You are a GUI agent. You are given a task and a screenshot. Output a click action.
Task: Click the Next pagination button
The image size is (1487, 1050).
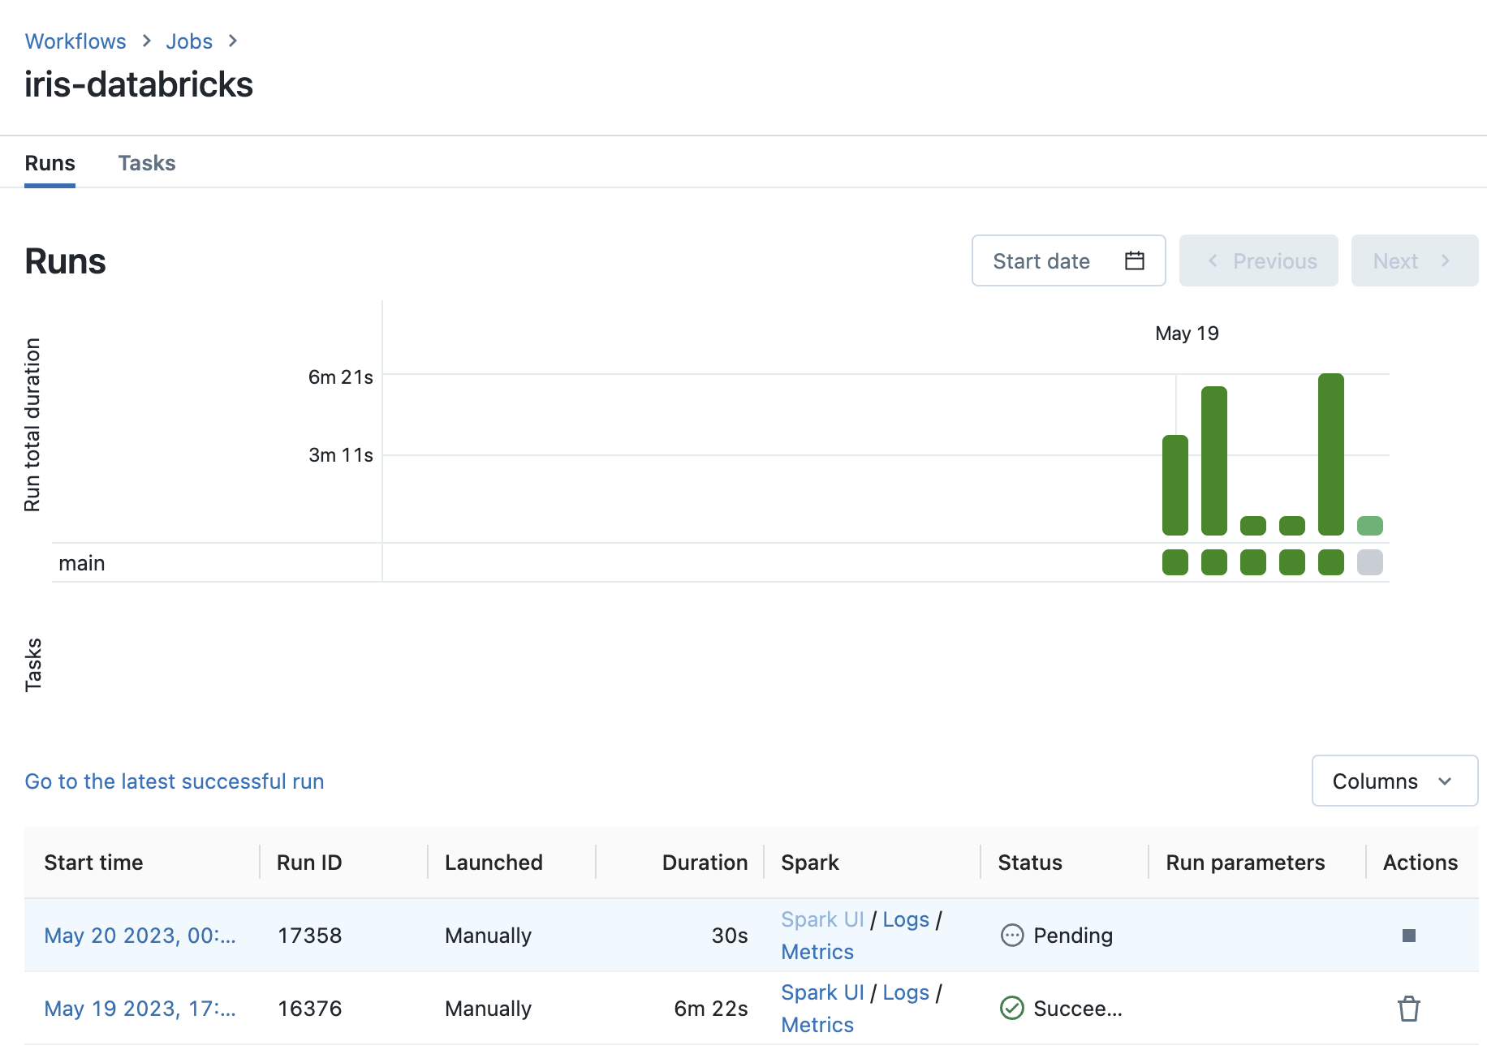click(x=1414, y=260)
